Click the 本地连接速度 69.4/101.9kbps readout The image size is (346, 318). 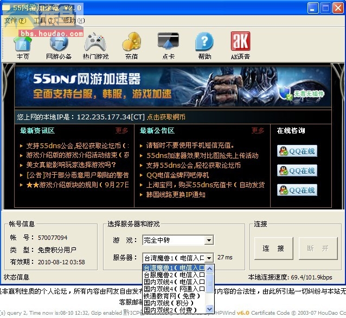(x=290, y=277)
